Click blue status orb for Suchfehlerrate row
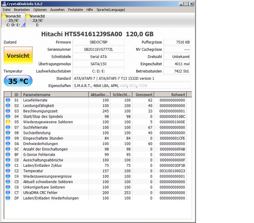254x223 pixels. 8,127
